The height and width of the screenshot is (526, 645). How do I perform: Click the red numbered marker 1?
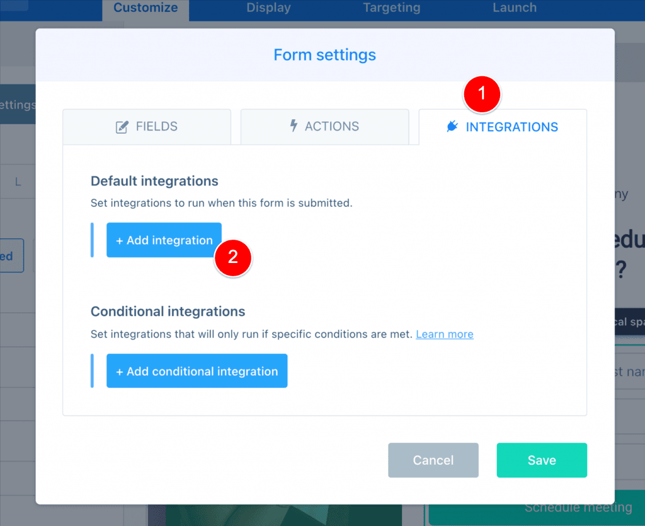481,94
